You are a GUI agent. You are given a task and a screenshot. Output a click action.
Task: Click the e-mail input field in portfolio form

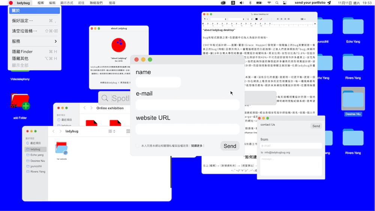click(x=187, y=105)
